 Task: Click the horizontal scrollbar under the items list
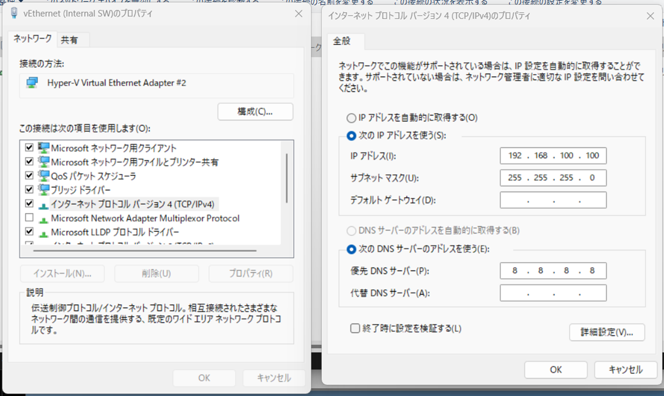(x=145, y=251)
